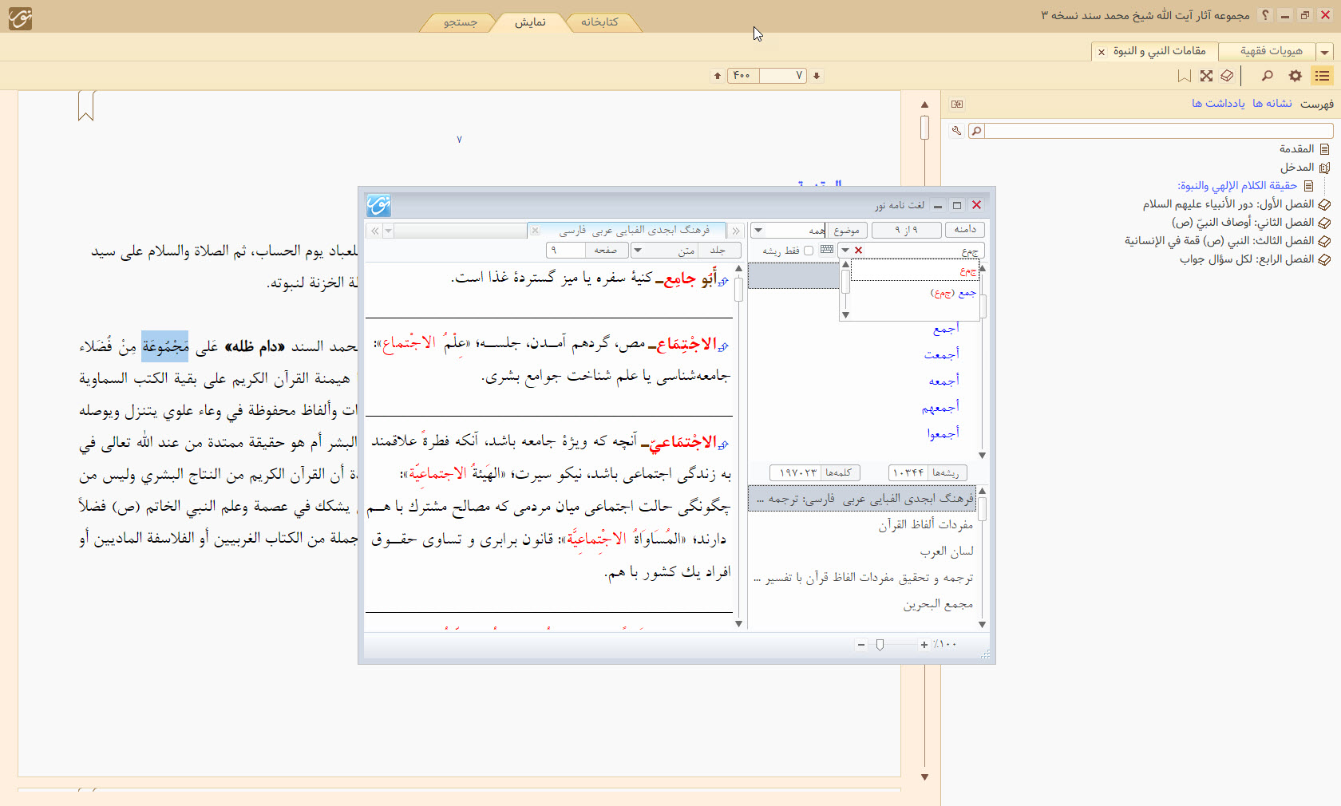The image size is (1341, 806).
Task: Click the bookmark icon in main toolbar
Action: tap(1185, 76)
